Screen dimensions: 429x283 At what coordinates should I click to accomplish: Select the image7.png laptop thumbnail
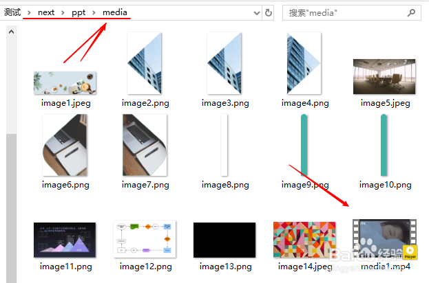[x=145, y=145]
